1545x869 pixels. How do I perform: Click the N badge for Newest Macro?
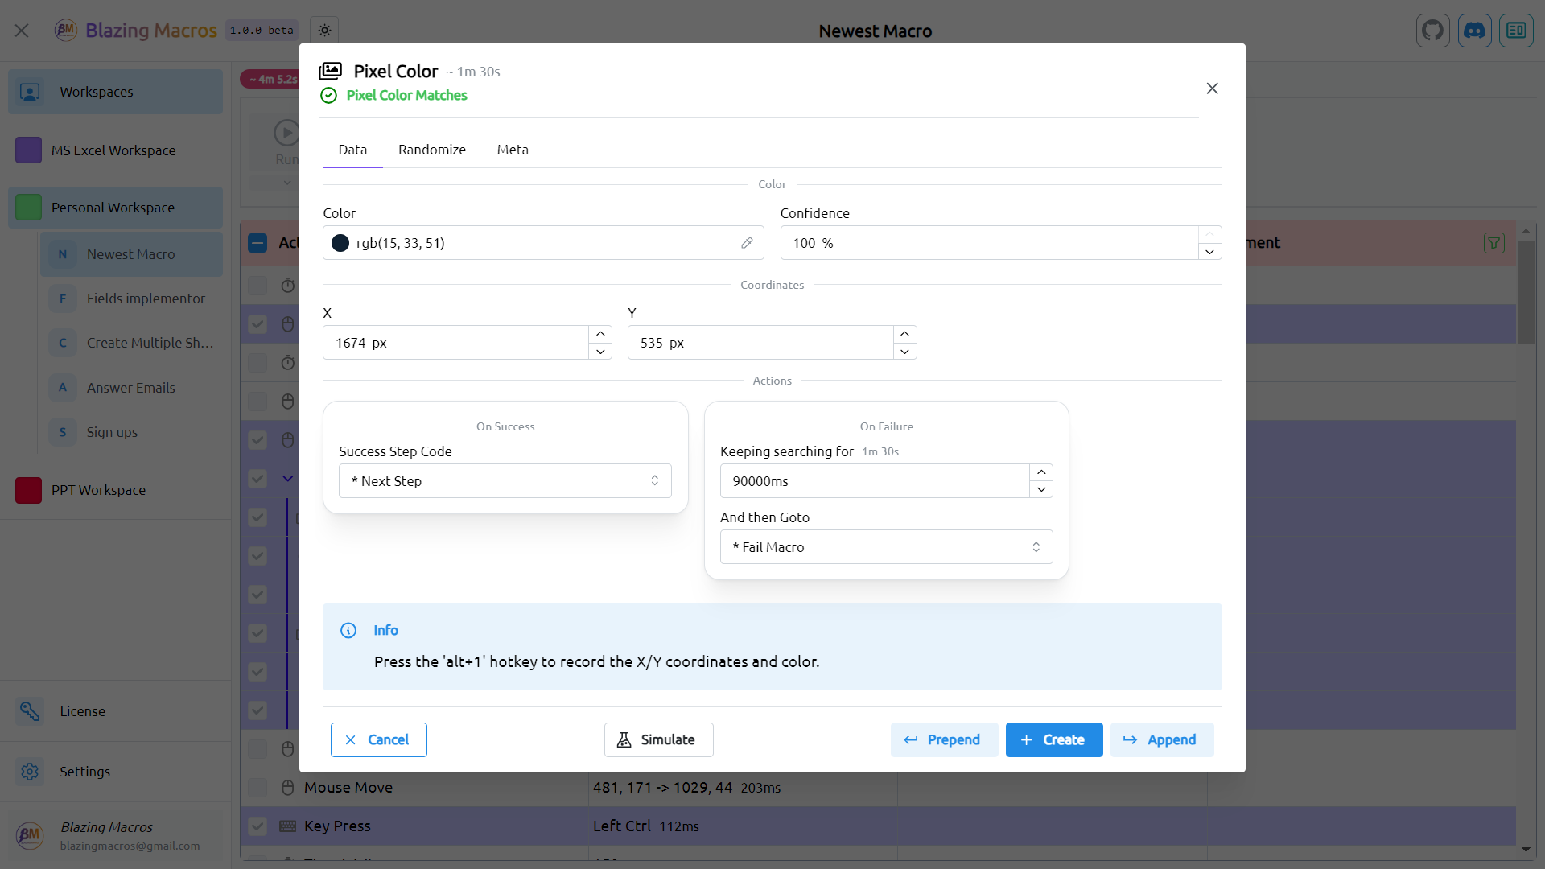point(63,254)
